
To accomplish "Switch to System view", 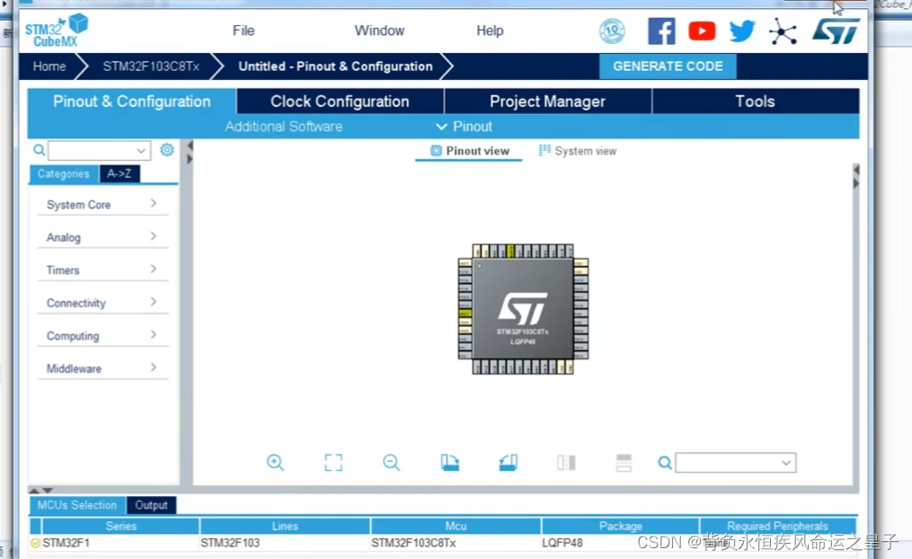I will (578, 150).
